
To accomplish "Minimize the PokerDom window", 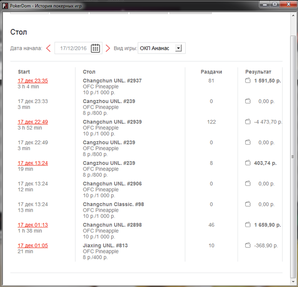I will tap(265, 4).
